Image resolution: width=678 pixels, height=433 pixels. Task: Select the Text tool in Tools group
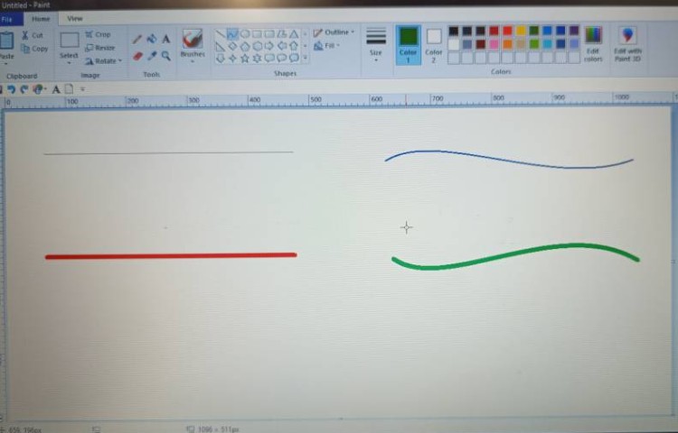pyautogui.click(x=166, y=39)
